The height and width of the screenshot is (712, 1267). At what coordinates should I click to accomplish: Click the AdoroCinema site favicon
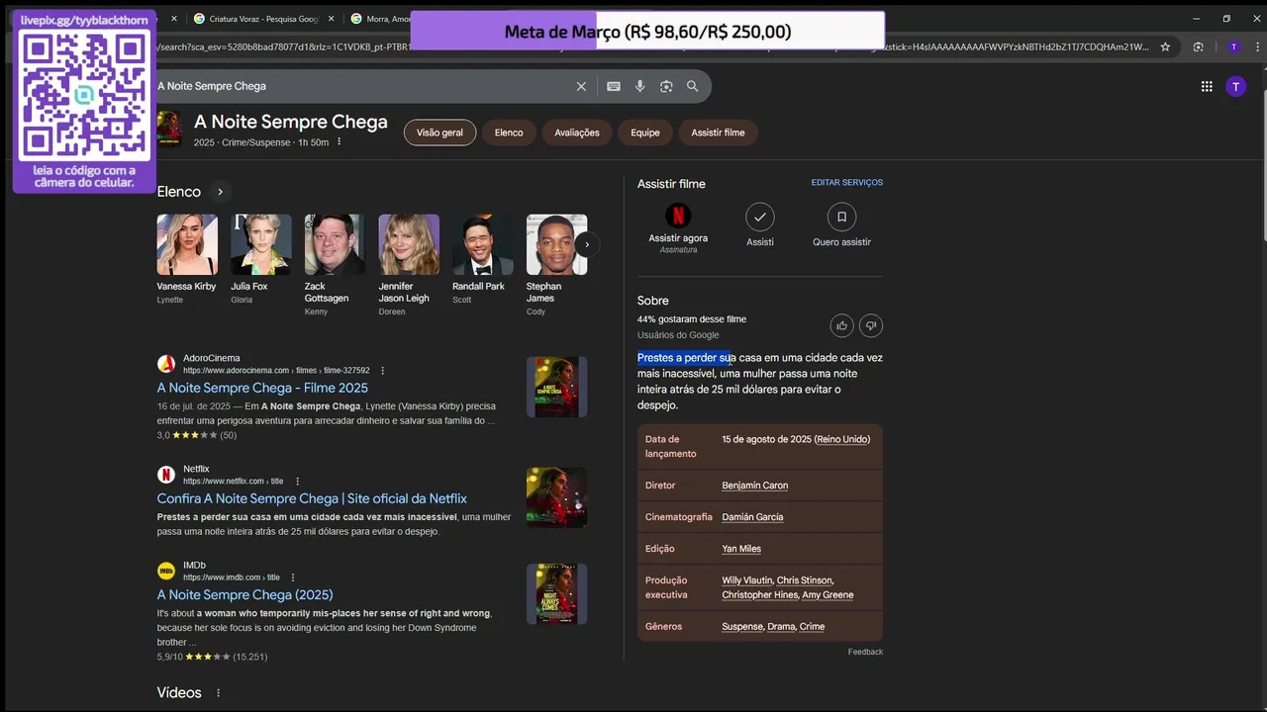point(166,364)
